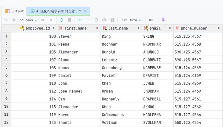Delete the selected row with the minus icon
This screenshot has width=223, height=127.
click(88, 20)
